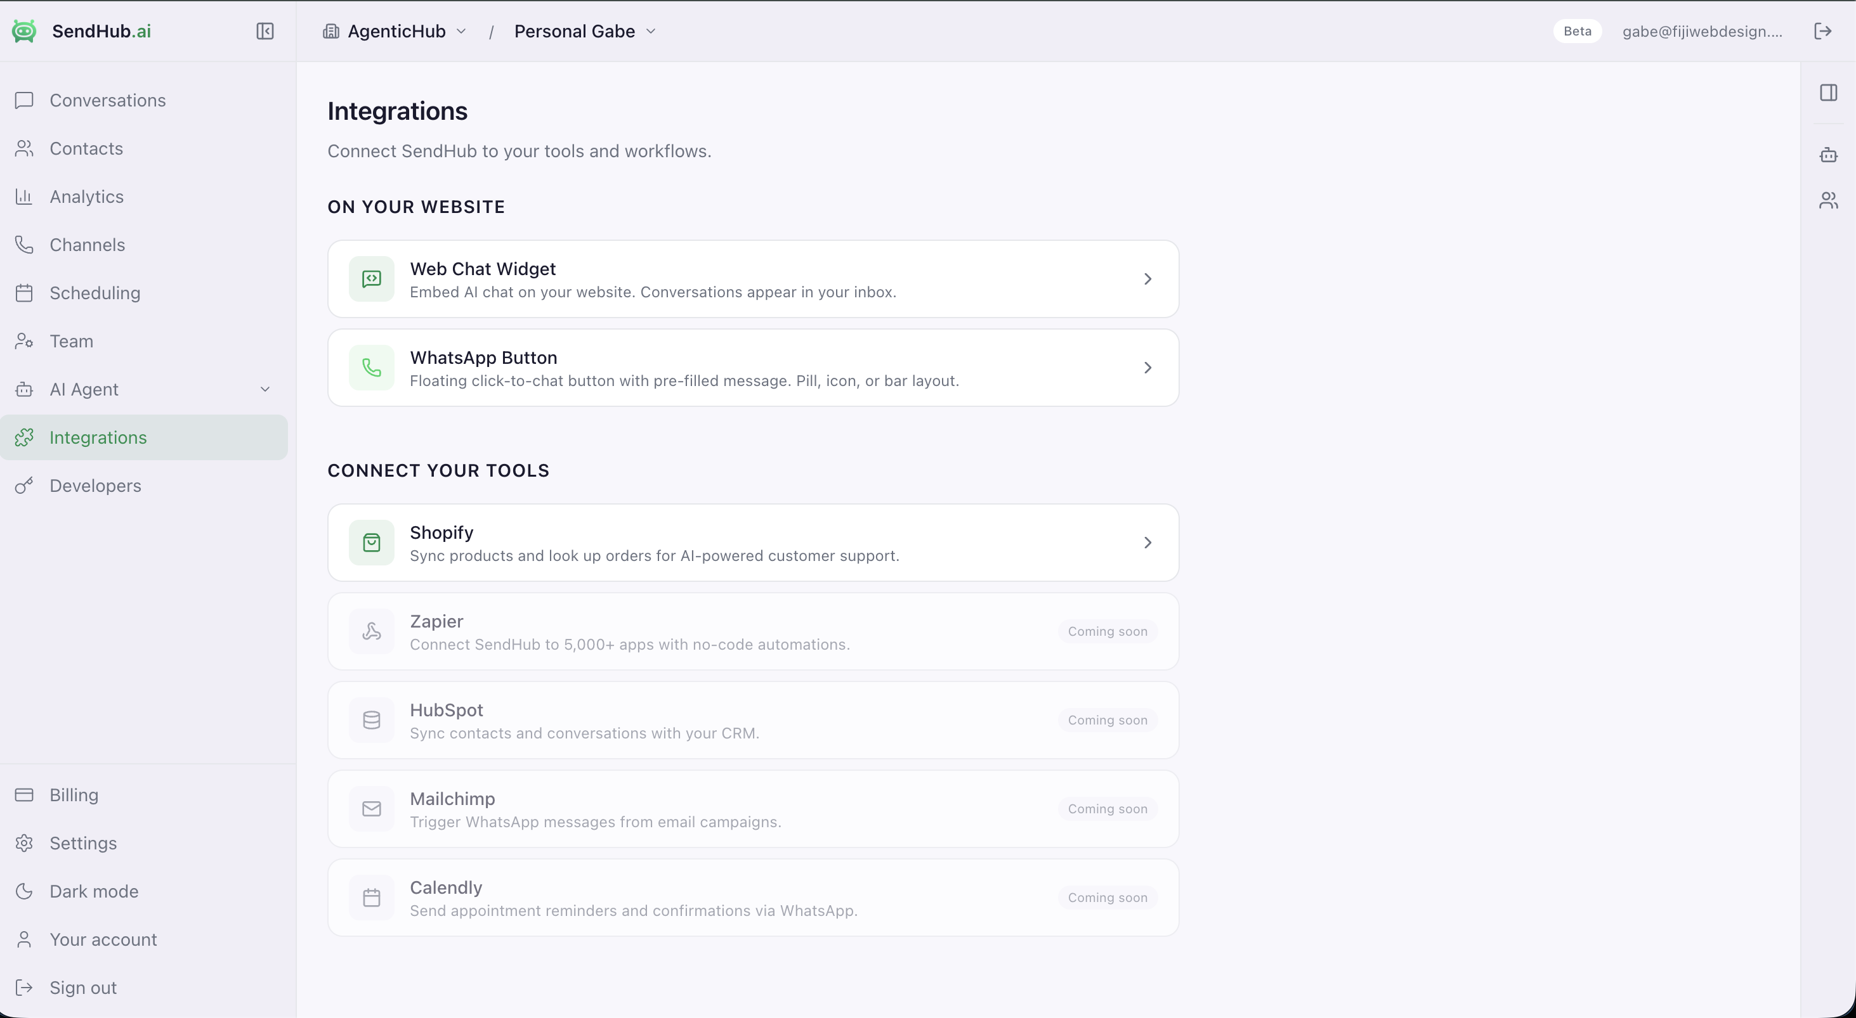Click Calendly's Coming soon badge
Screen dimensions: 1856x1018
[x=1108, y=898]
